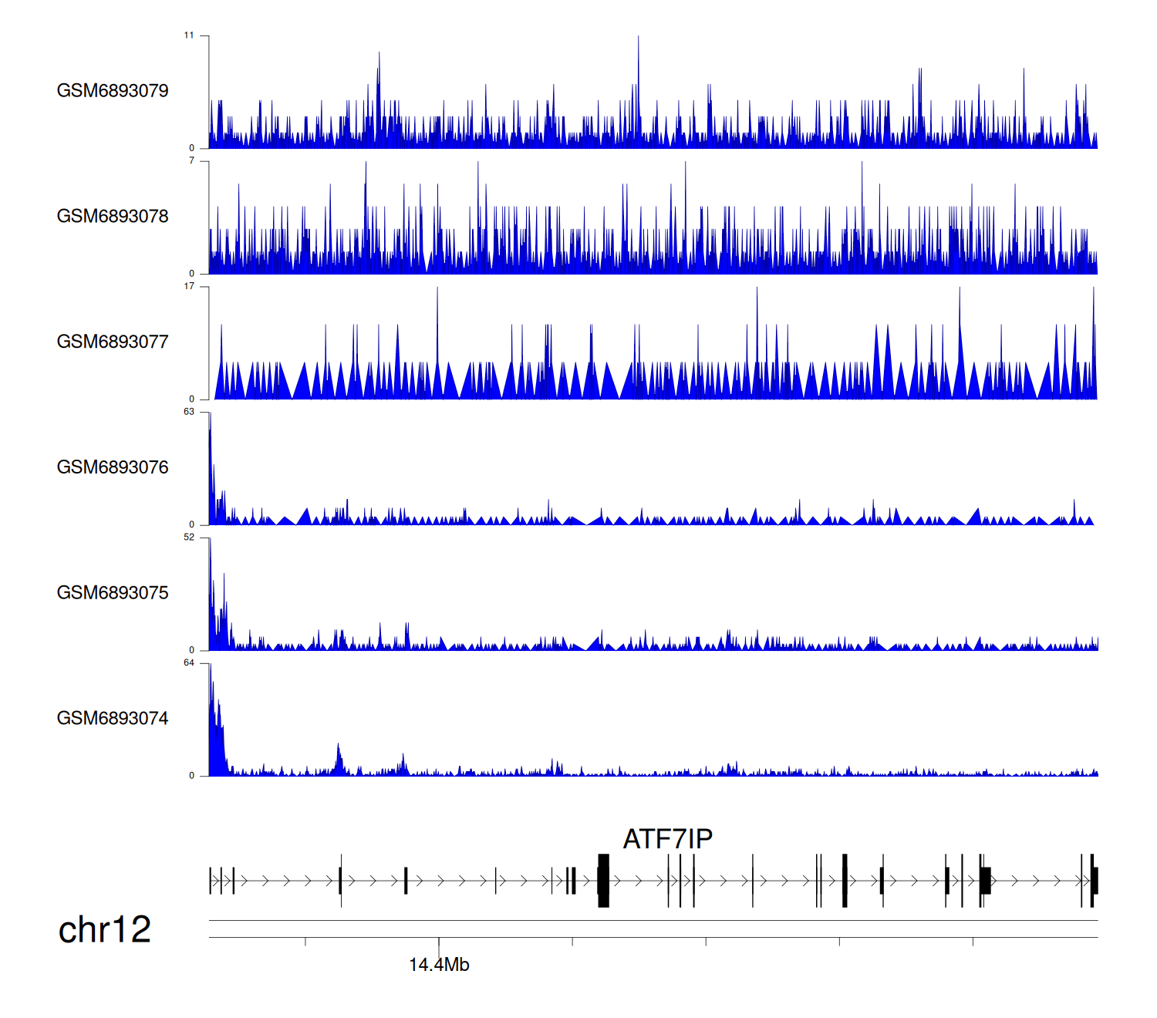Click the 14.4Mb axis position label
Screen dimensions: 1157x1018
click(439, 965)
